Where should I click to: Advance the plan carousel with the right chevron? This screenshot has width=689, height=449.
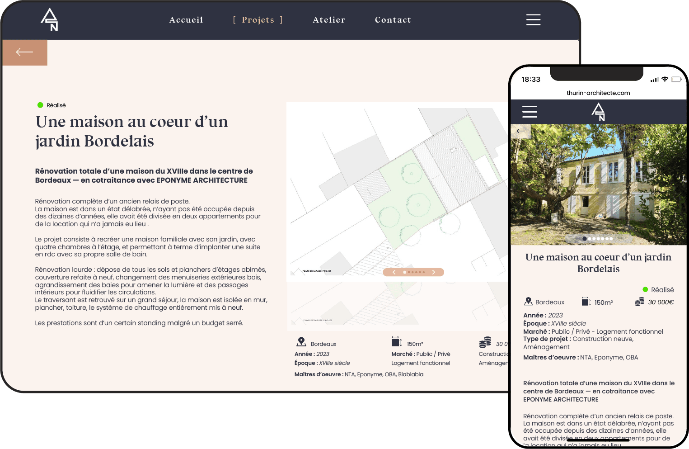point(434,272)
